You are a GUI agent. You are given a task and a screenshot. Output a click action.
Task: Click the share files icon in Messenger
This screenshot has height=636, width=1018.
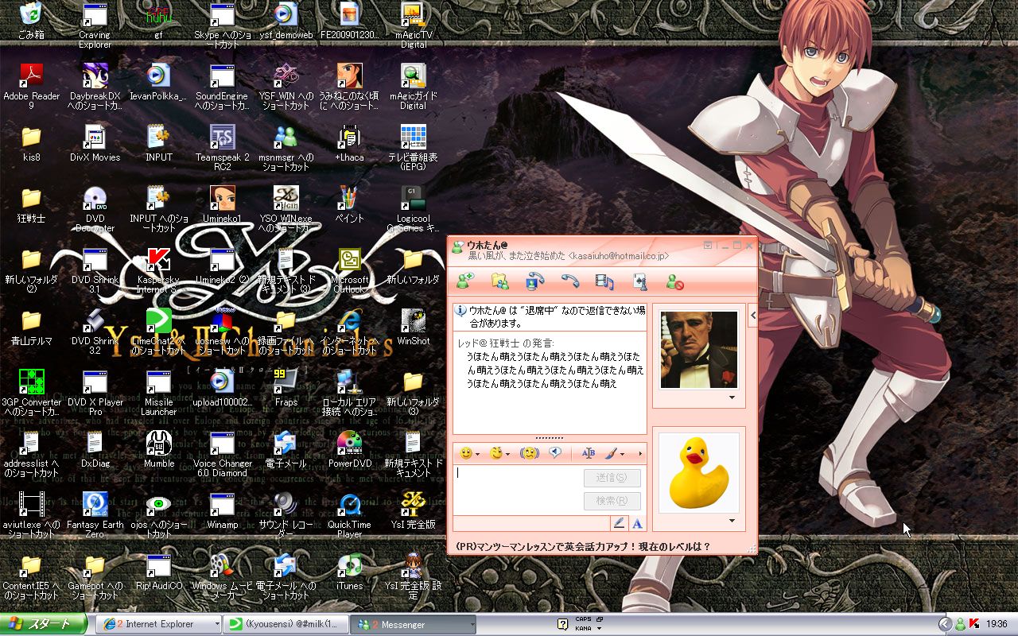click(500, 280)
